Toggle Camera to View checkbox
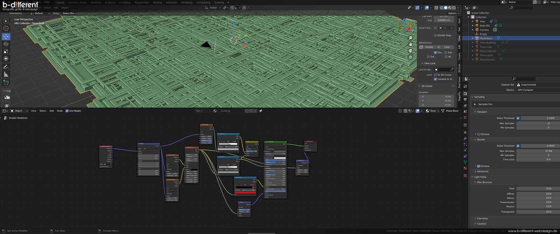Image resolution: width=560 pixels, height=234 pixels. (435, 79)
